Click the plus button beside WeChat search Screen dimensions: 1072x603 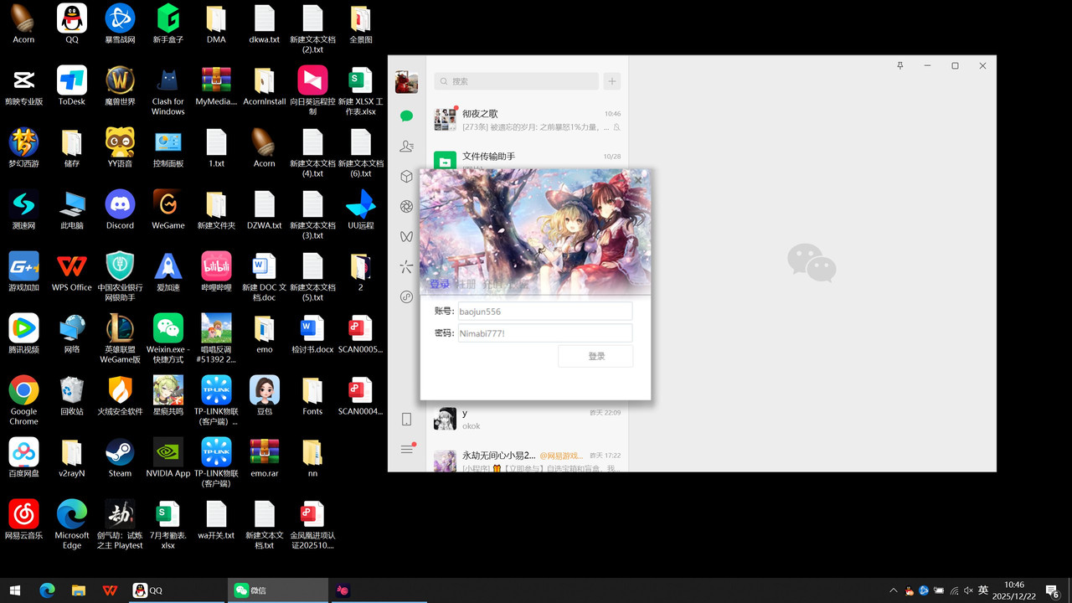click(612, 81)
